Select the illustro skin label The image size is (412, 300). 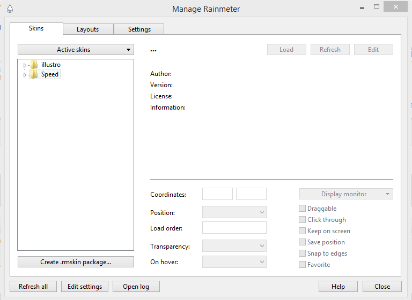[51, 65]
